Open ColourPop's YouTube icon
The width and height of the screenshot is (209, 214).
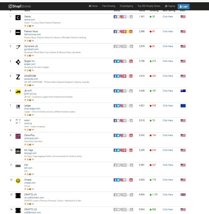click(131, 135)
